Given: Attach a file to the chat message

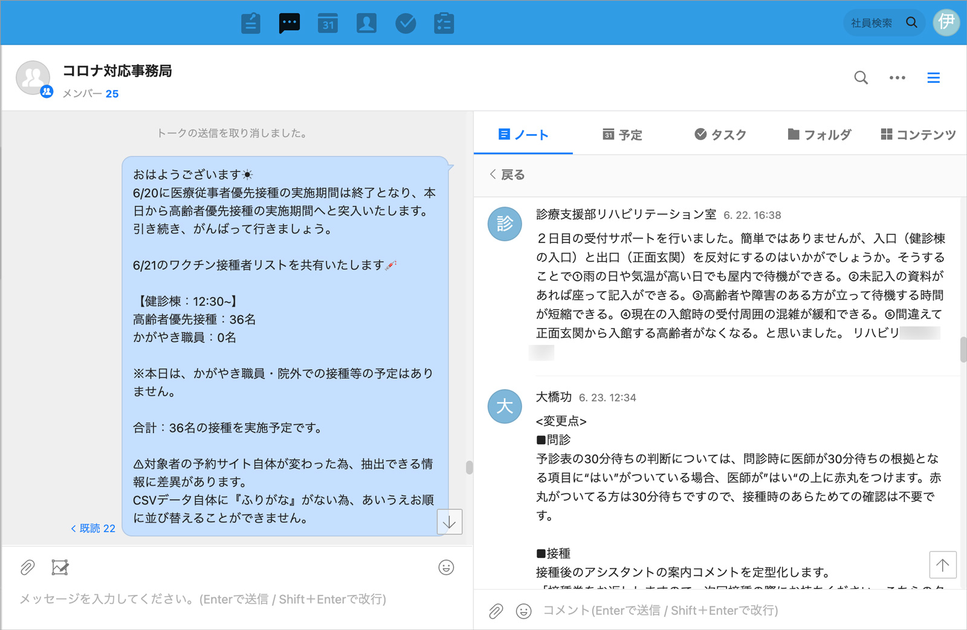Looking at the screenshot, I should (x=27, y=567).
